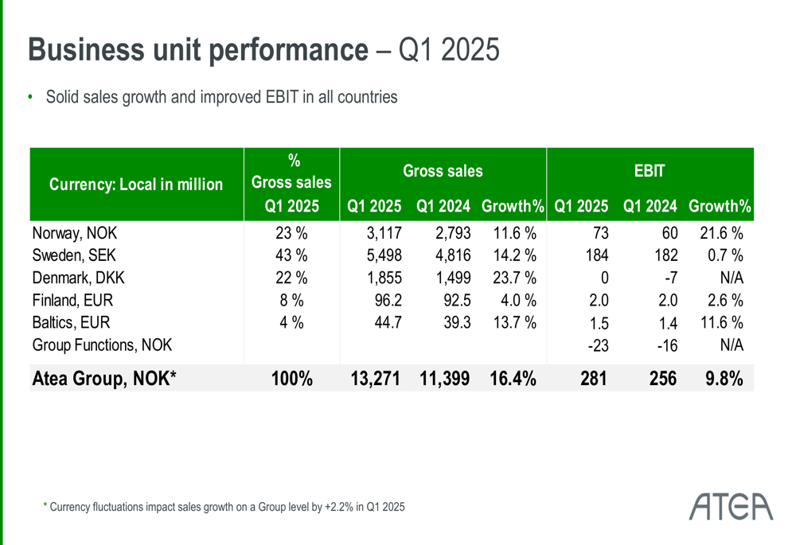Click Norway EBIT value '73'
Image resolution: width=796 pixels, height=545 pixels.
pyautogui.click(x=600, y=233)
